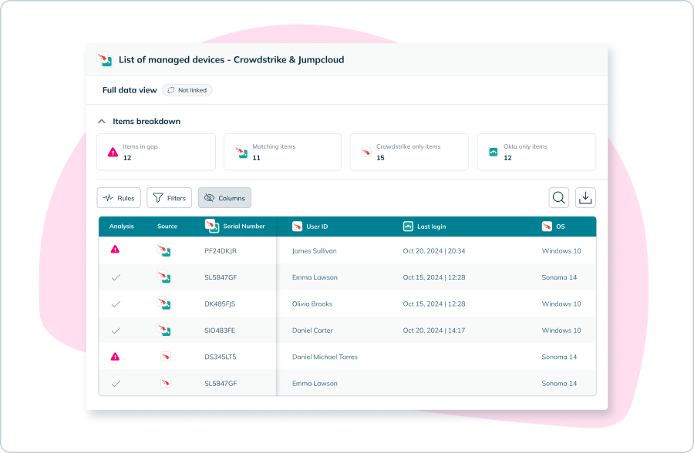The image size is (694, 453).
Task: Select the Items in gap card
Action: (156, 153)
